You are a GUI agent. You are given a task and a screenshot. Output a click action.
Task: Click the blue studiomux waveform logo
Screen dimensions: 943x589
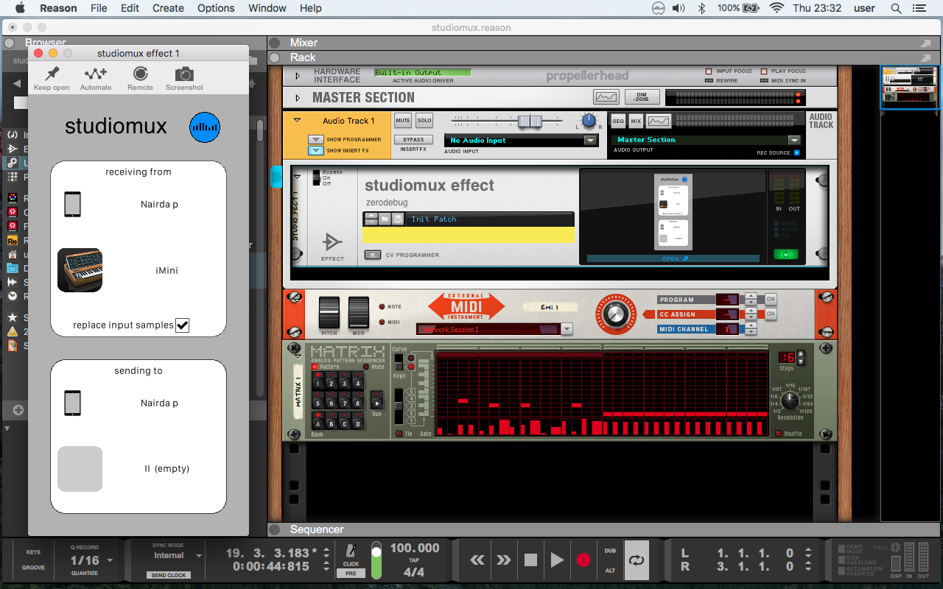point(205,127)
